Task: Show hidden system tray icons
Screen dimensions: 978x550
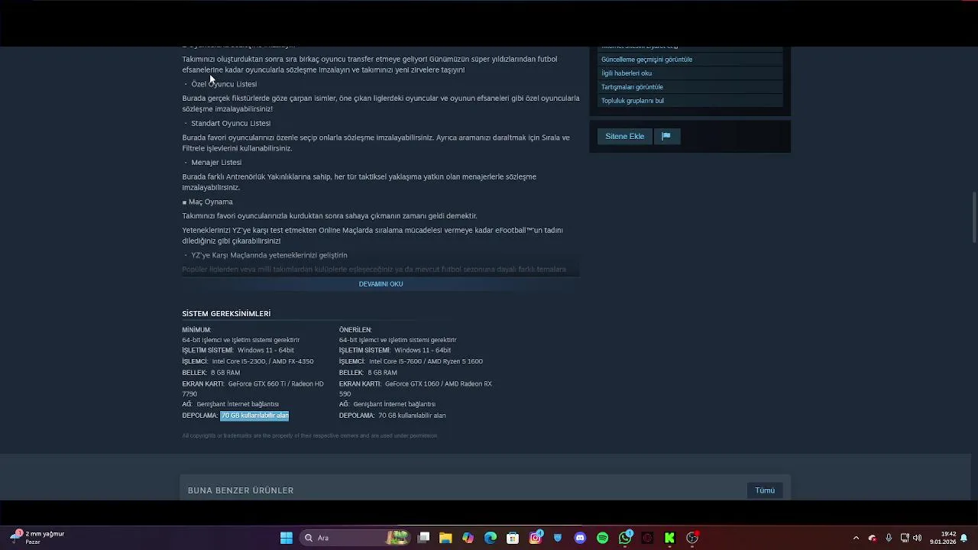Action: tap(856, 538)
